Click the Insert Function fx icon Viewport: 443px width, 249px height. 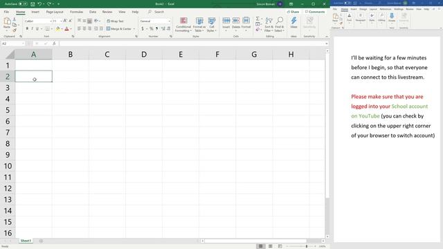point(54,44)
